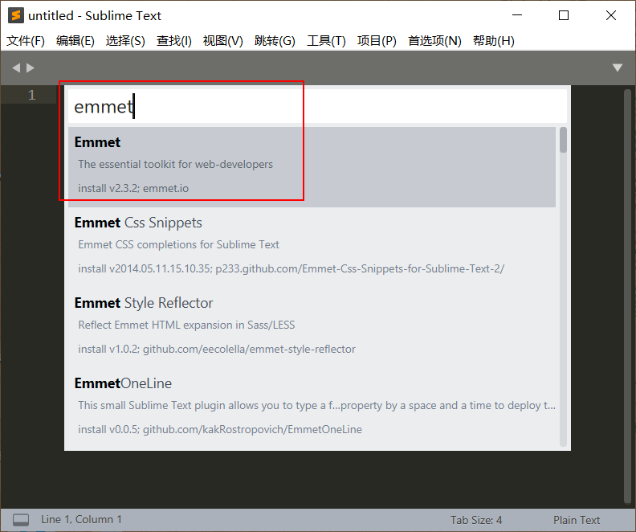Click the Sublime Text logo icon
636x532 pixels.
16,15
